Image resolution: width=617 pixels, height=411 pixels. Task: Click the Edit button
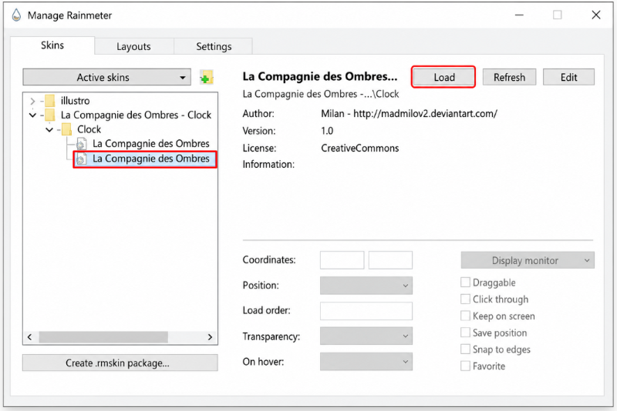(568, 77)
